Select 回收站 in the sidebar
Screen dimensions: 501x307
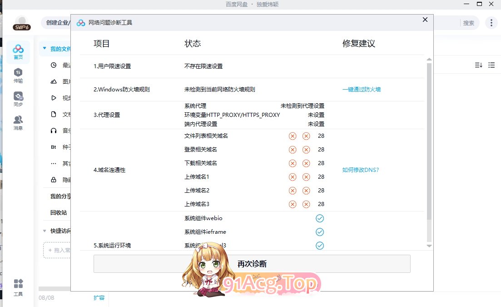point(59,212)
